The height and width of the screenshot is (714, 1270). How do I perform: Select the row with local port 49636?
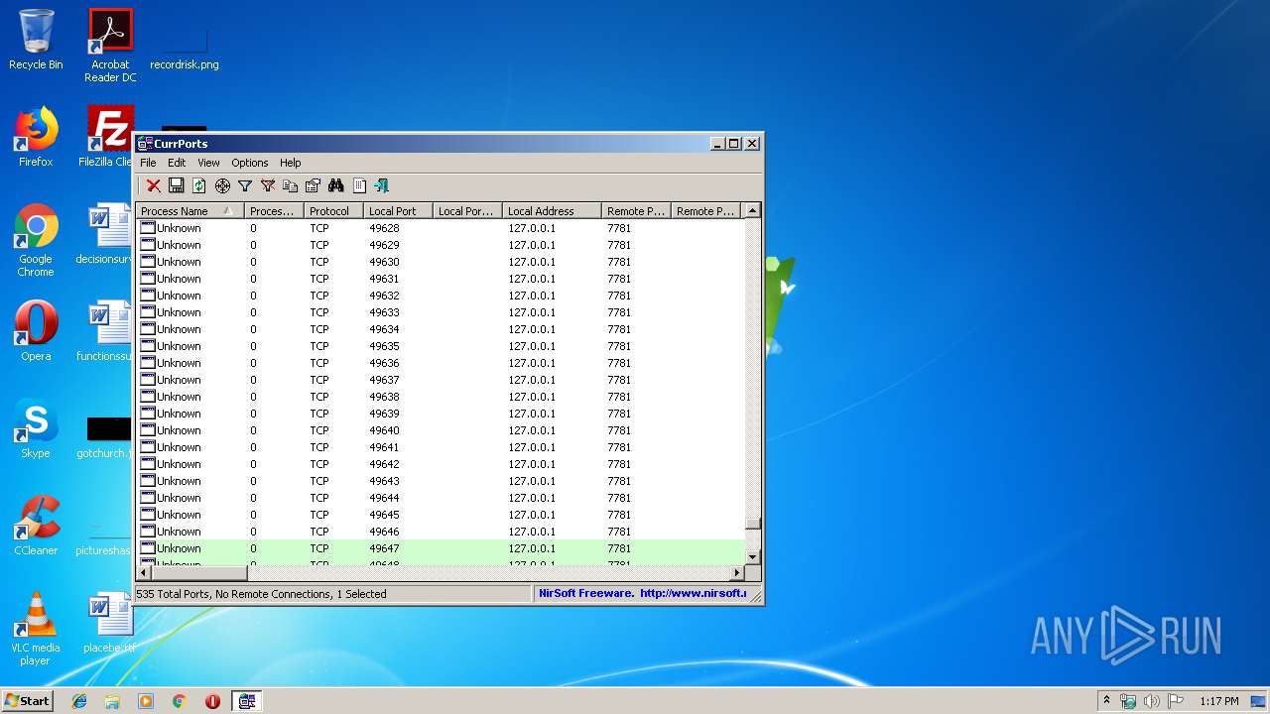click(x=440, y=363)
